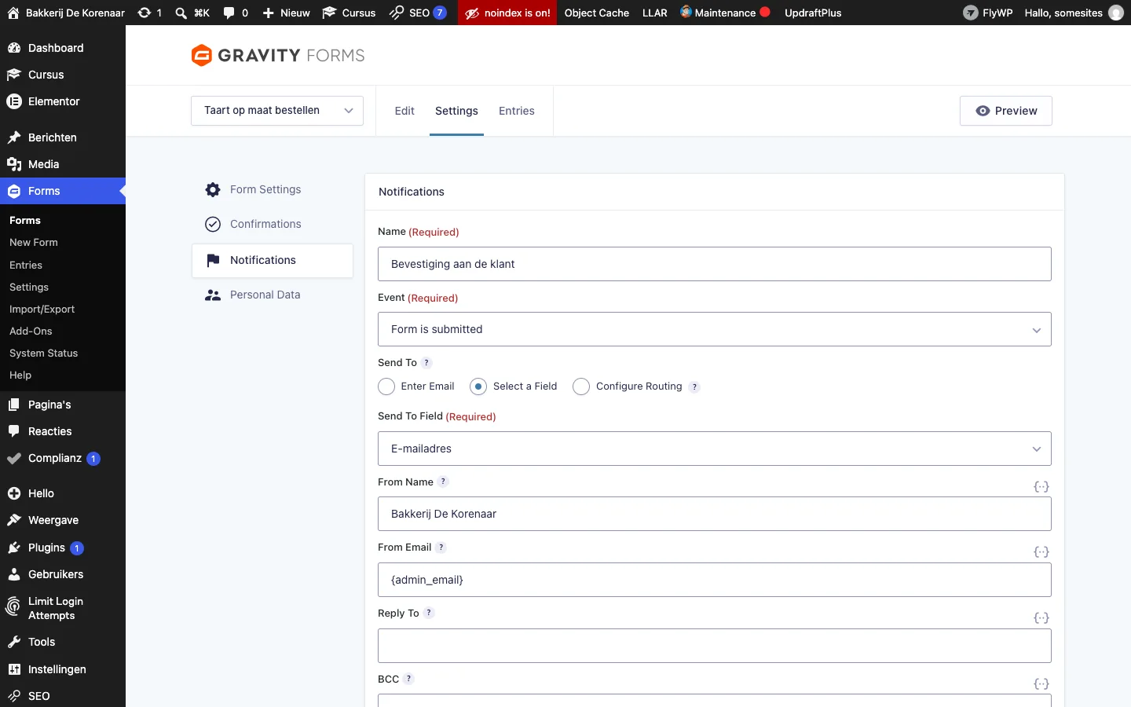Show help tooltip for From Email
The width and height of the screenshot is (1131, 707).
441,548
